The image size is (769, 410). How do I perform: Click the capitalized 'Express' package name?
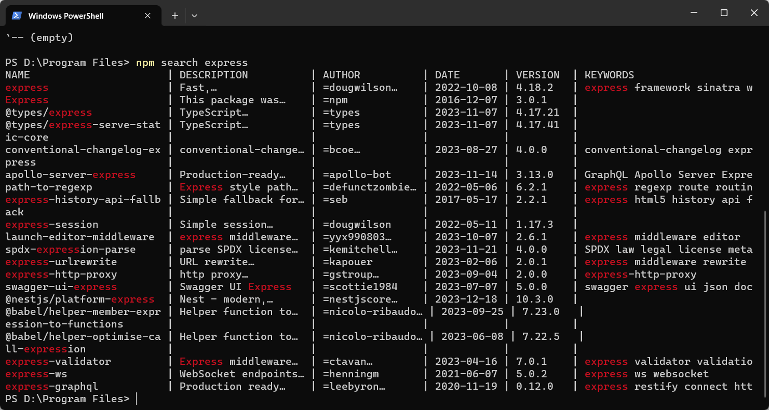pyautogui.click(x=27, y=100)
